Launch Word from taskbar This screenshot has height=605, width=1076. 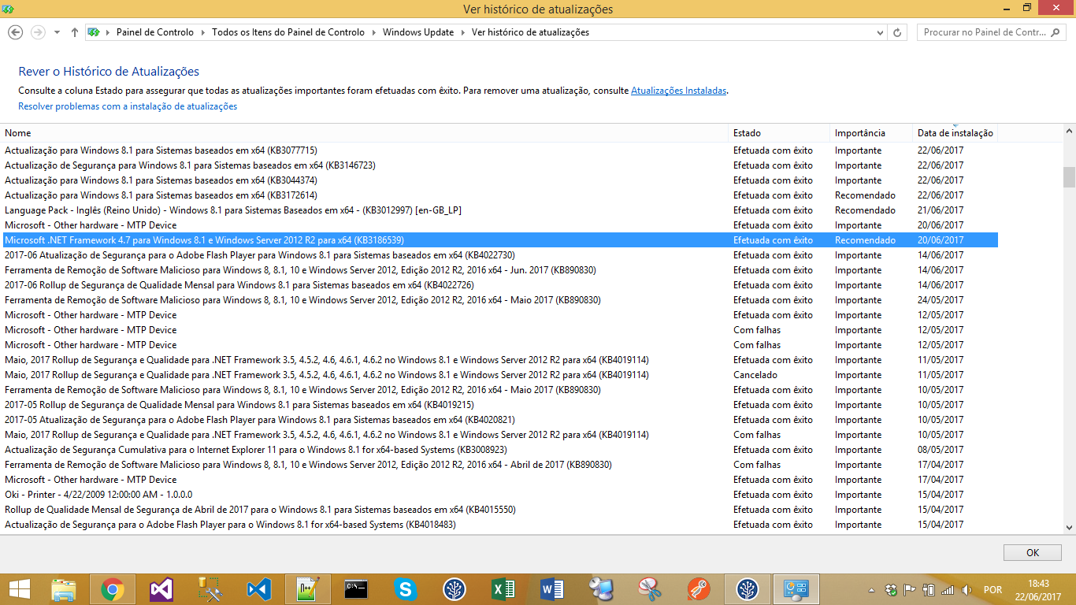click(x=552, y=589)
